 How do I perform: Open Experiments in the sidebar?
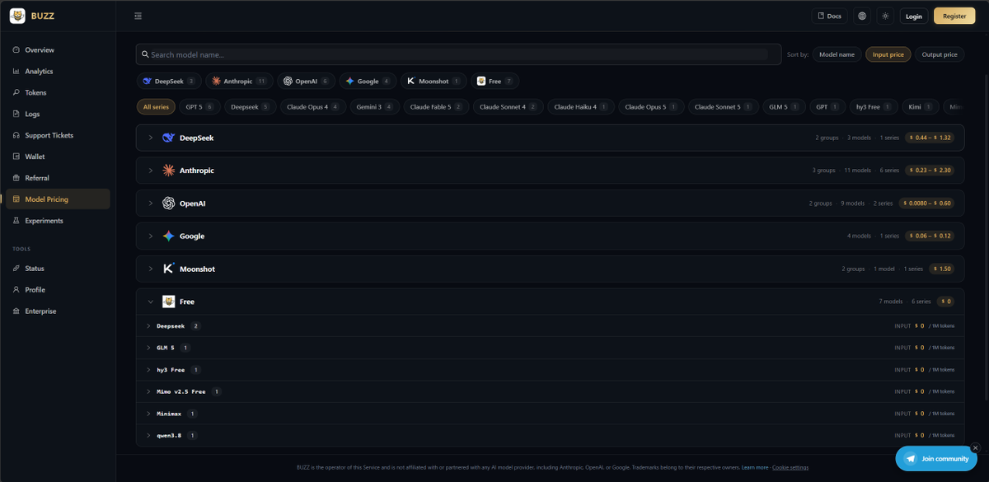tap(58, 221)
